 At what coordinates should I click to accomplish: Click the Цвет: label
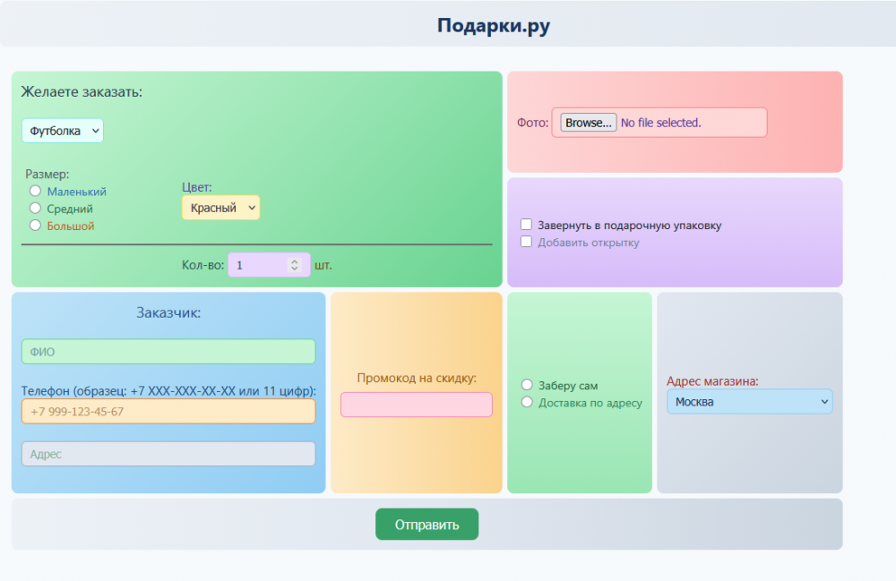click(x=196, y=187)
